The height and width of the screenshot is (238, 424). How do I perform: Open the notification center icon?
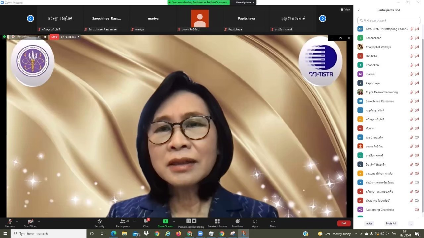tap(417, 234)
